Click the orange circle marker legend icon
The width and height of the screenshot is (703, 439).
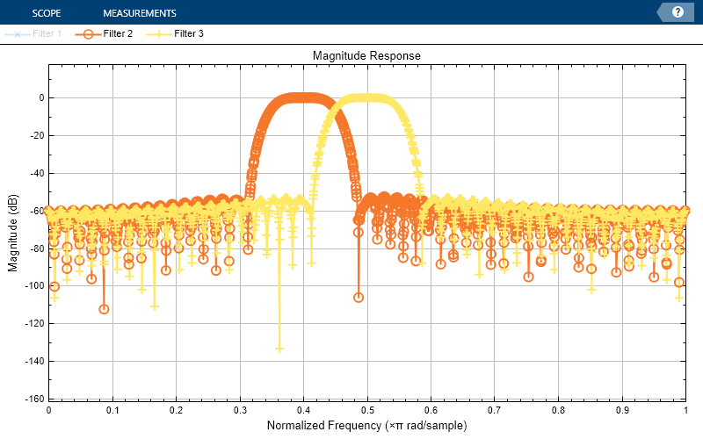[89, 34]
